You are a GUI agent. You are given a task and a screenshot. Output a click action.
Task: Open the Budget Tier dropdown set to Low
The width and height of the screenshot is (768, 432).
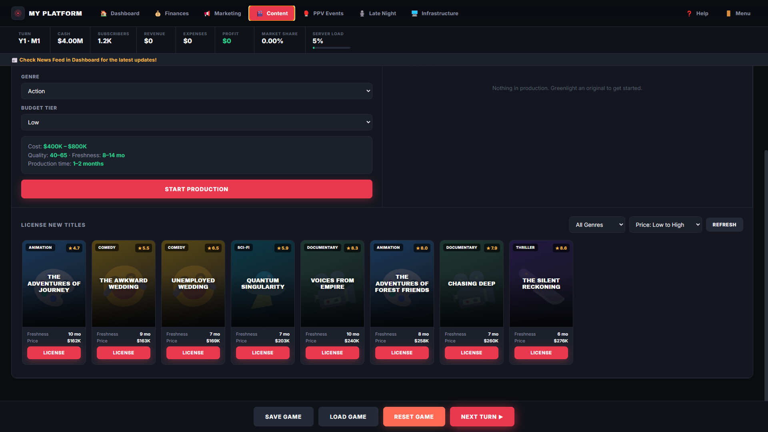point(197,122)
